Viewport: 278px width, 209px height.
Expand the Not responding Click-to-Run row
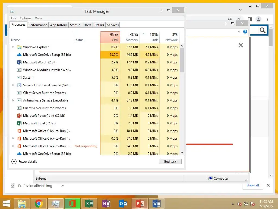point(13,146)
